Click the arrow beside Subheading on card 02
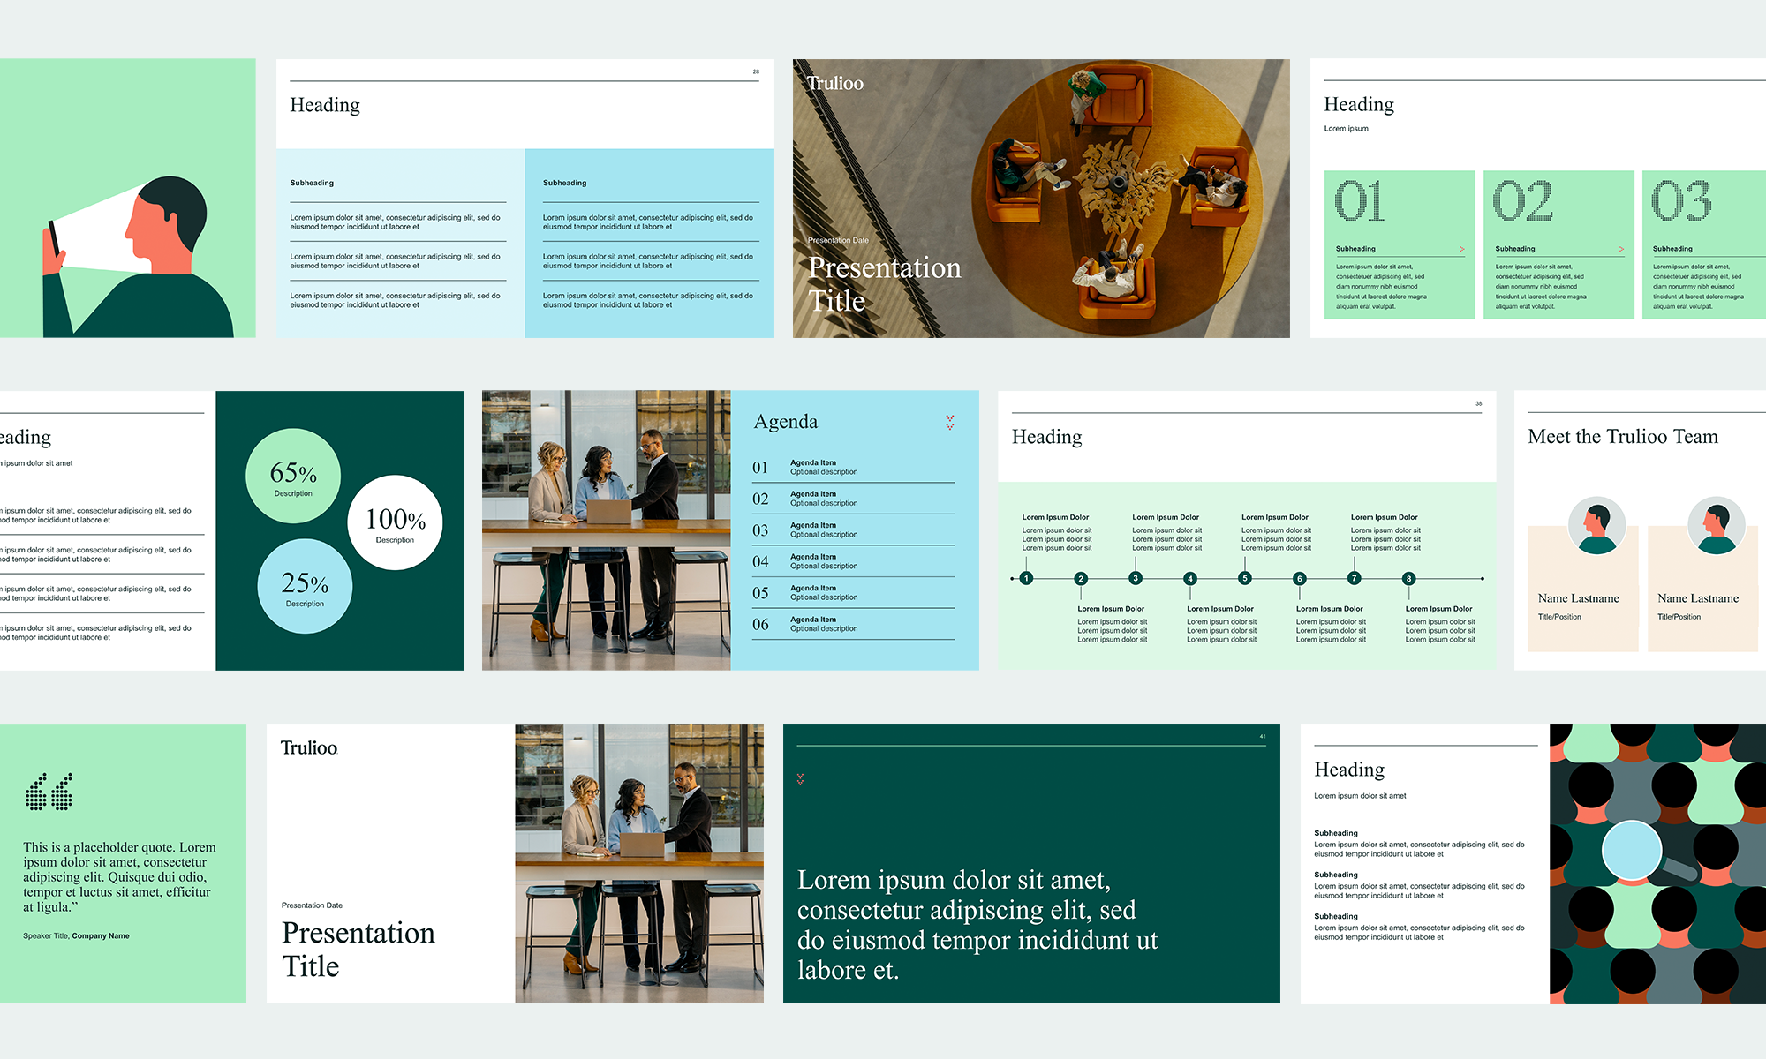 click(1621, 249)
